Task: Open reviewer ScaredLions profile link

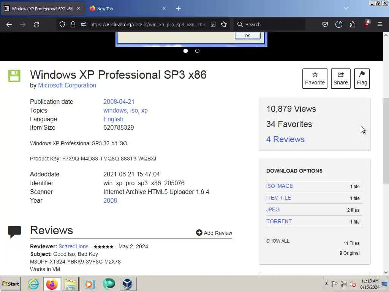Action: (x=73, y=246)
